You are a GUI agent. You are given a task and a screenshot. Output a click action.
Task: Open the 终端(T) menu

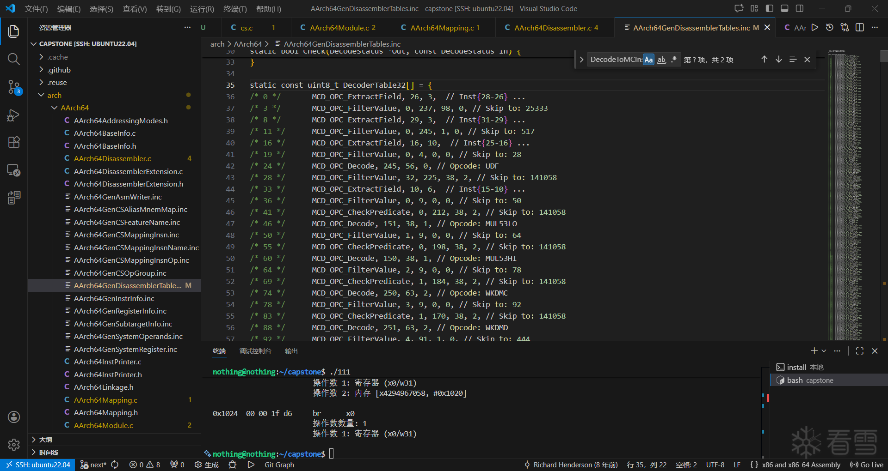[235, 9]
